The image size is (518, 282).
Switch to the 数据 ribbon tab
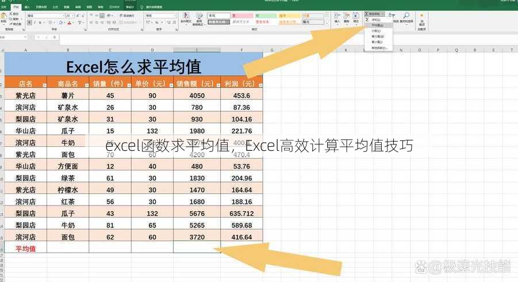coord(67,7)
